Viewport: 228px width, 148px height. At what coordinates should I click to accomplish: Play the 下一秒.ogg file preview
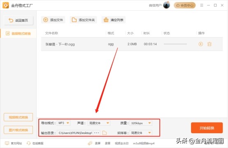coord(201,44)
